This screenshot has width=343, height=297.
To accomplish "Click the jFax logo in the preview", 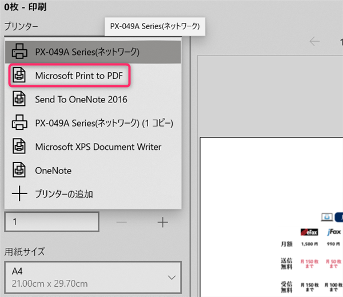I will [x=334, y=232].
